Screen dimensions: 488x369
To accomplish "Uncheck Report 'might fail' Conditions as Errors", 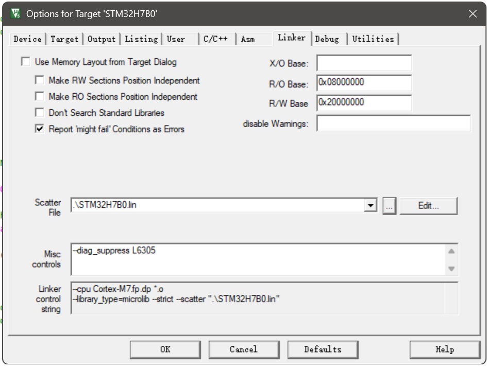I will coord(40,129).
